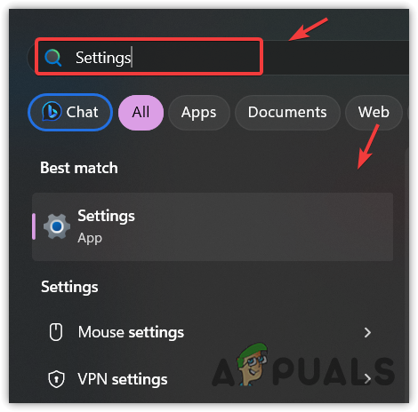Click the Best match heading
The width and height of the screenshot is (418, 412).
pos(79,168)
